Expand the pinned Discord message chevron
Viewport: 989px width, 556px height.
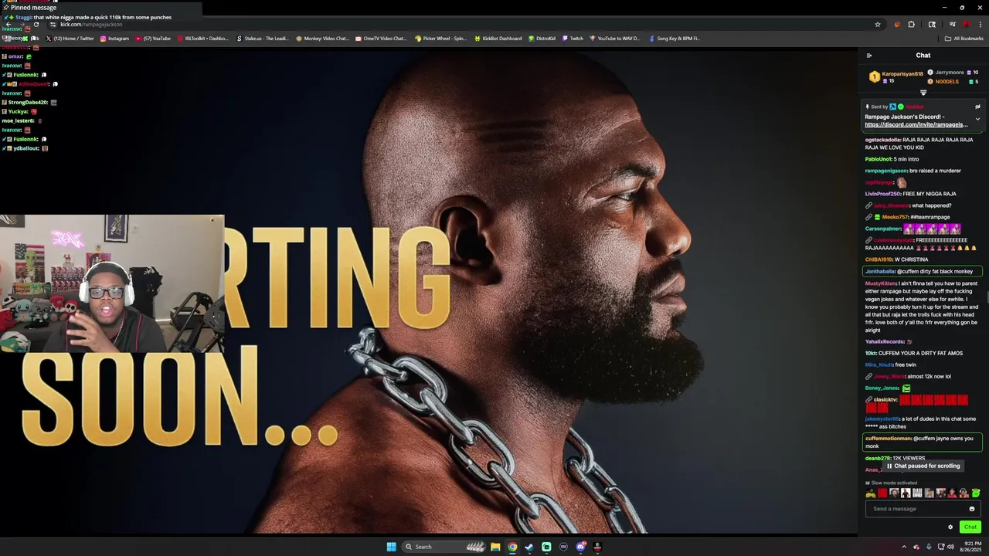pos(977,119)
